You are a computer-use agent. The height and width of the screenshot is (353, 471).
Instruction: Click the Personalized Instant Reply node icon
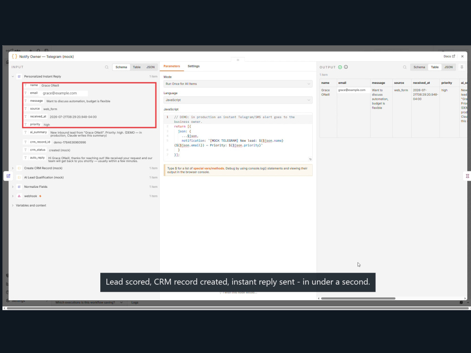(19, 77)
